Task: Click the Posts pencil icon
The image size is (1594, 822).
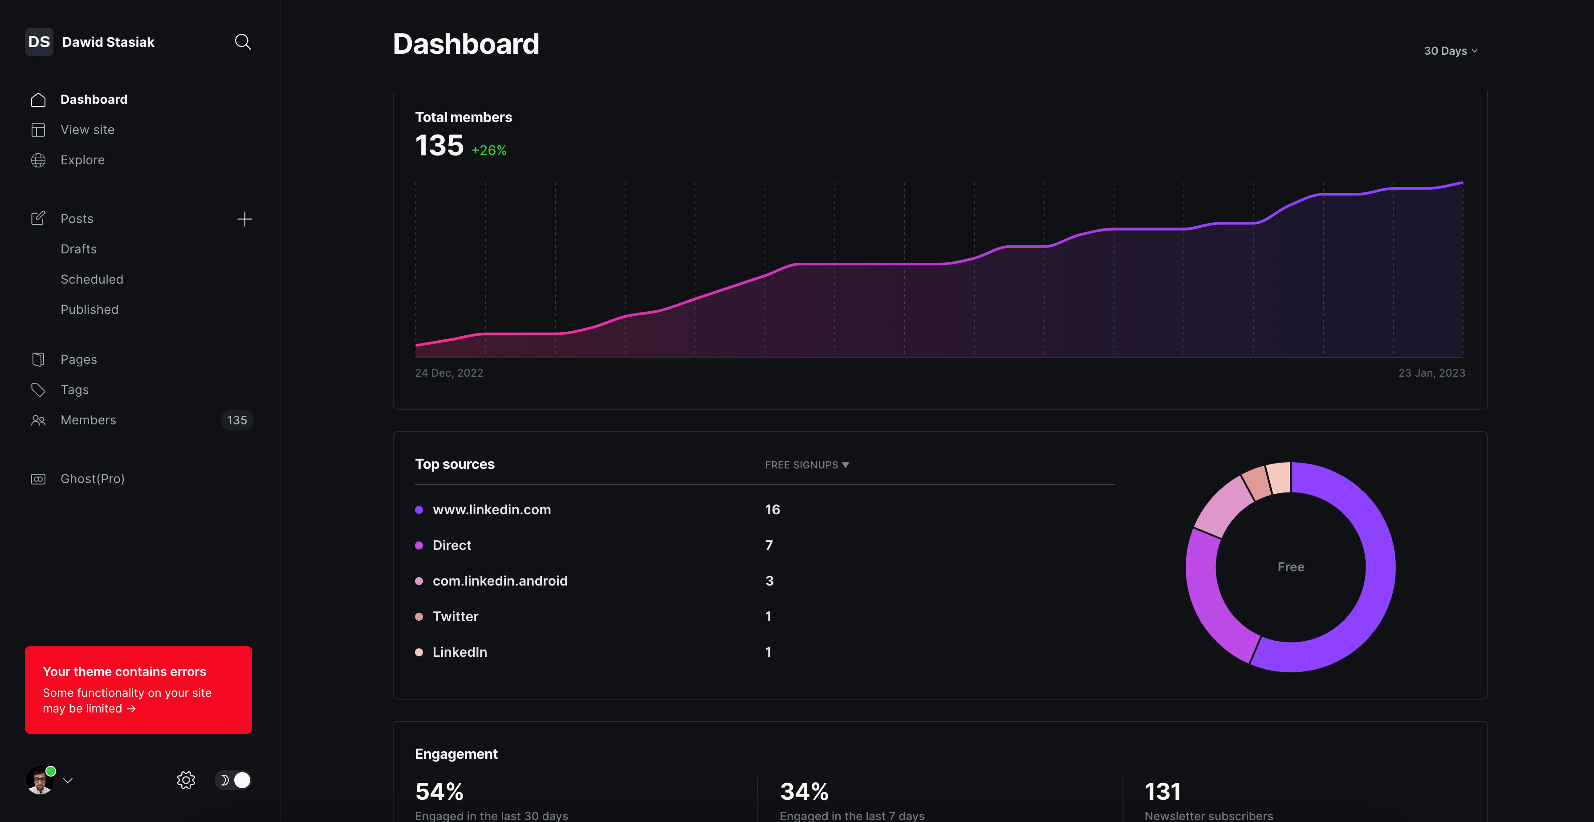Action: 38,219
